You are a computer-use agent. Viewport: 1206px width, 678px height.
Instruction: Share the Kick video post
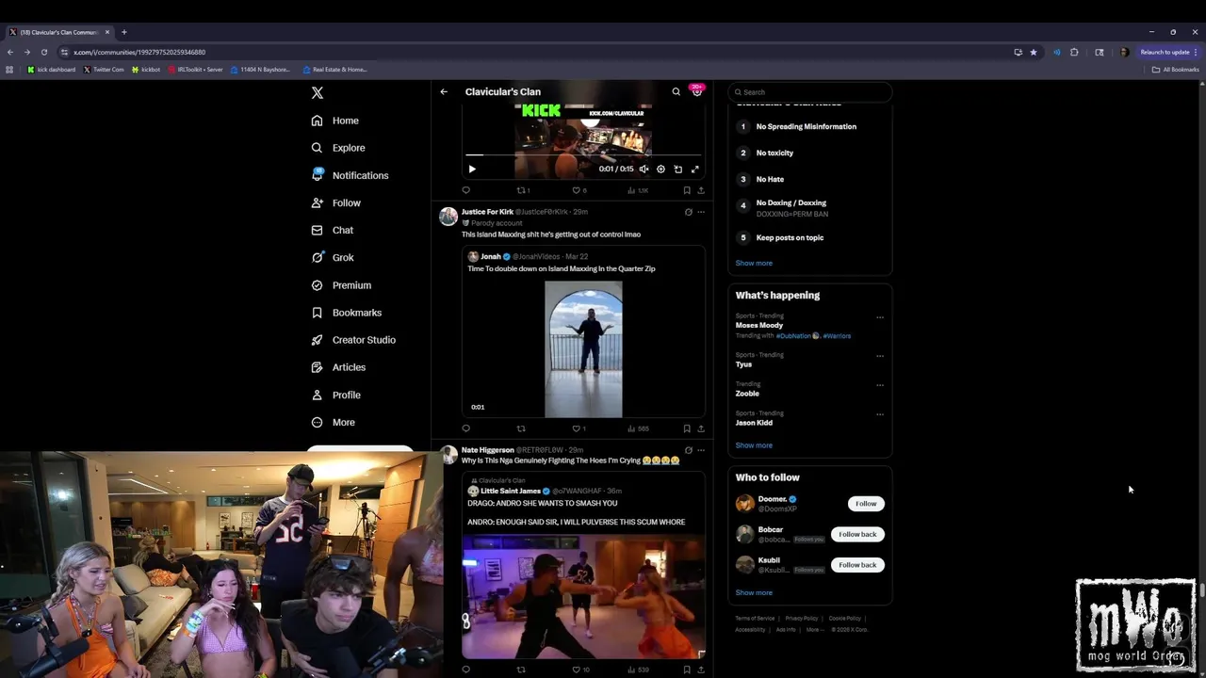pos(701,190)
